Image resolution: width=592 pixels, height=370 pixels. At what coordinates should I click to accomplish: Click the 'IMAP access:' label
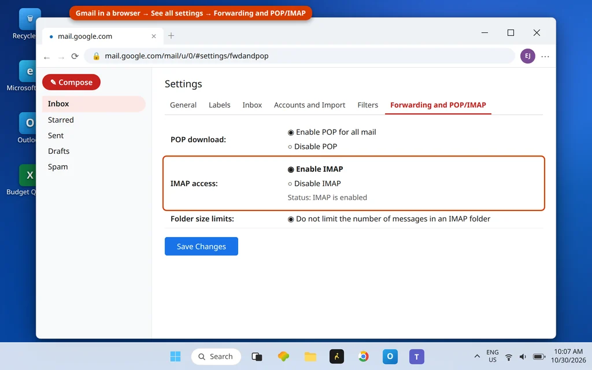(194, 183)
